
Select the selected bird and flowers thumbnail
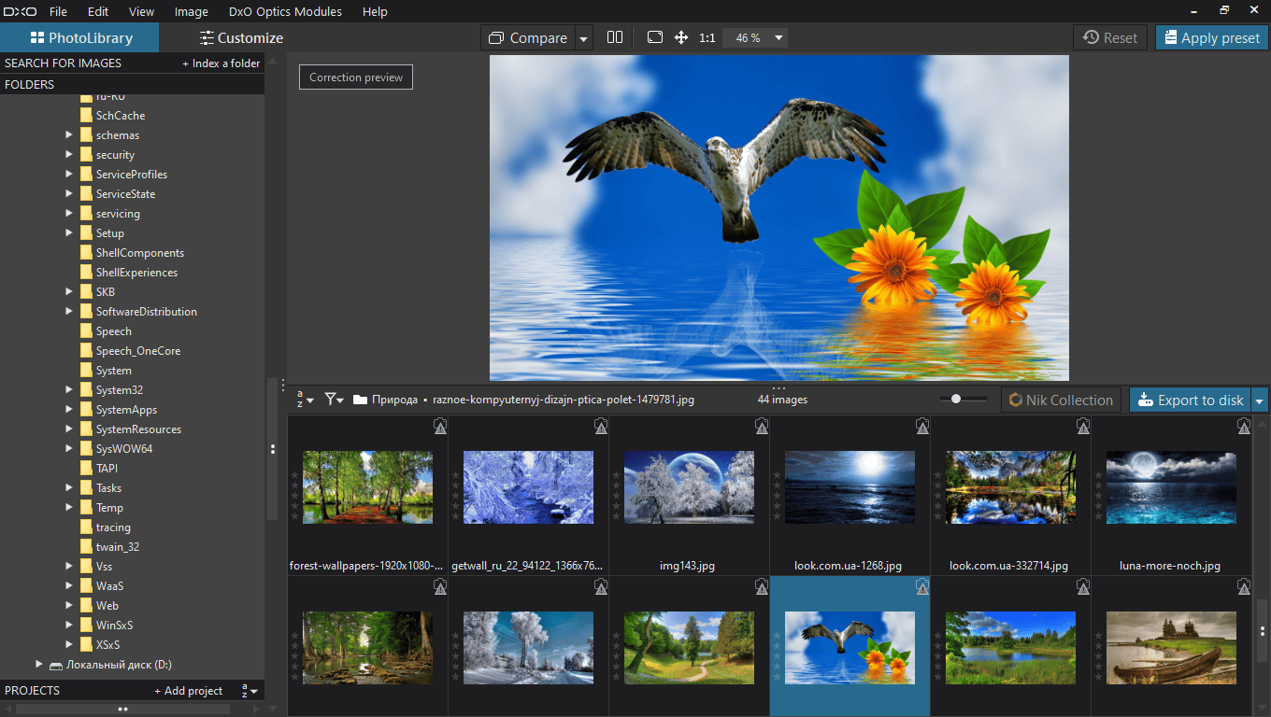click(850, 647)
